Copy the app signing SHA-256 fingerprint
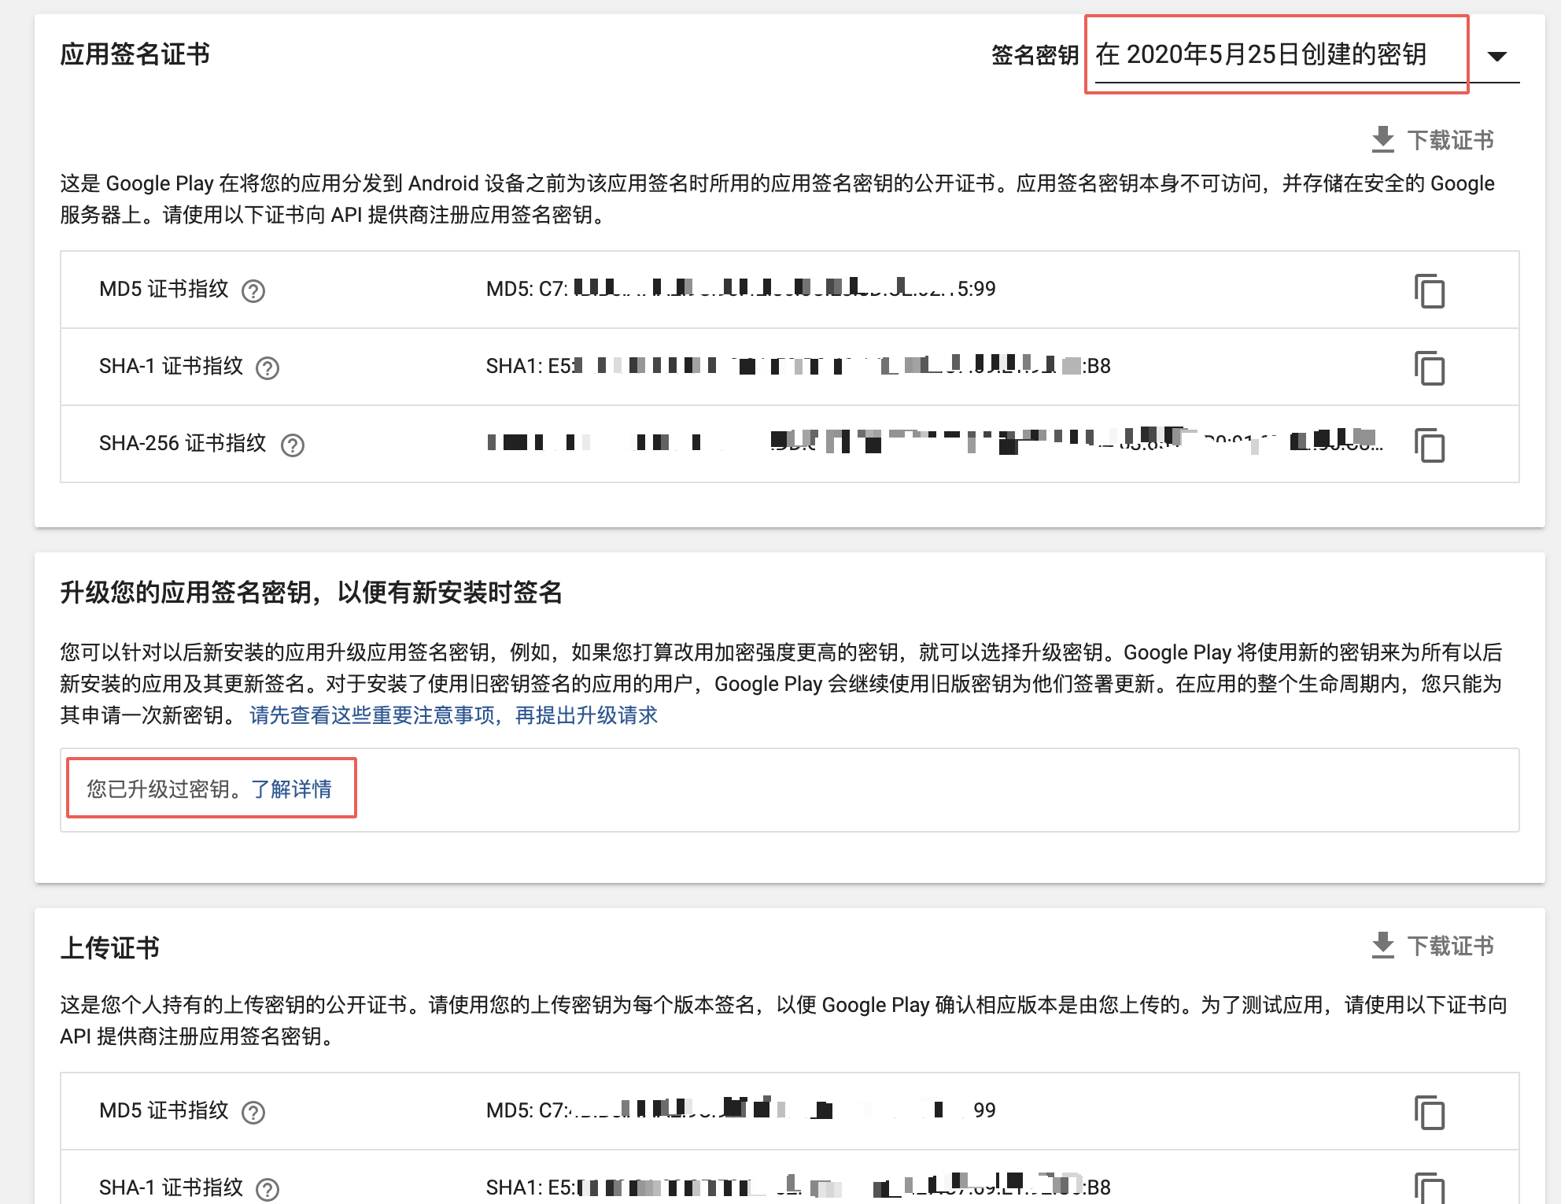Viewport: 1561px width, 1204px height. [x=1429, y=445]
